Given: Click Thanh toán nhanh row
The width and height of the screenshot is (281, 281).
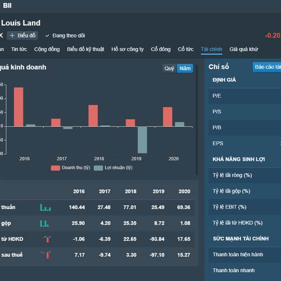Looking at the screenshot, I should coord(245,270).
